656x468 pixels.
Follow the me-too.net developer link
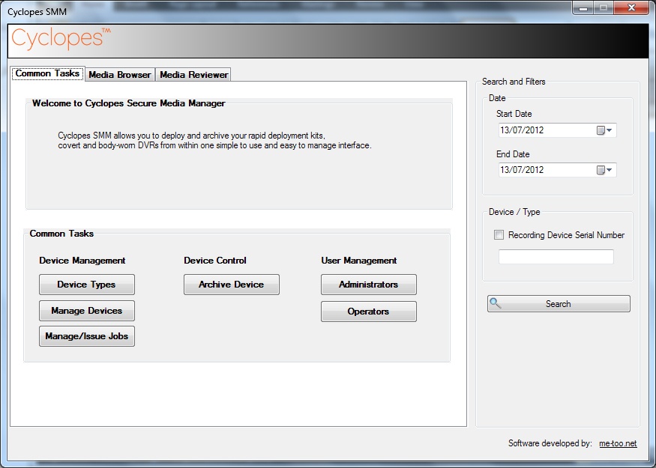[618, 443]
